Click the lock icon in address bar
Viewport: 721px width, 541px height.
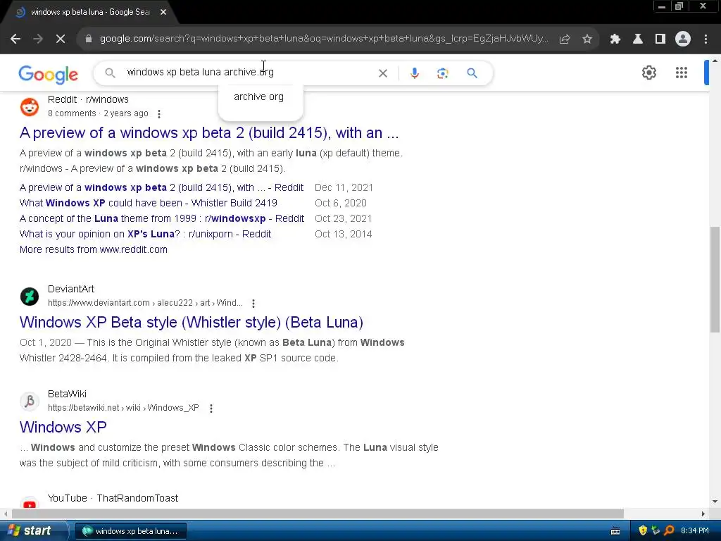click(88, 39)
